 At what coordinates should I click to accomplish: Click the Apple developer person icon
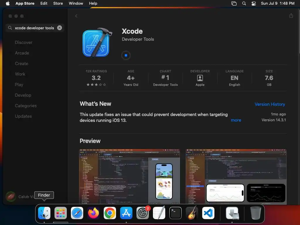(200, 78)
